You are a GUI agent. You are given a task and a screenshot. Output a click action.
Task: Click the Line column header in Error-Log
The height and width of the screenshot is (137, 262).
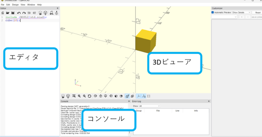pos(177,111)
